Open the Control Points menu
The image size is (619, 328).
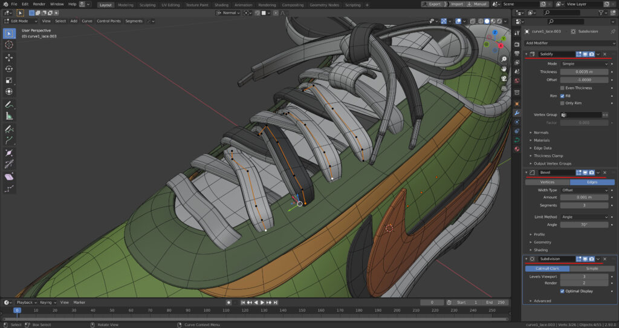coord(109,21)
